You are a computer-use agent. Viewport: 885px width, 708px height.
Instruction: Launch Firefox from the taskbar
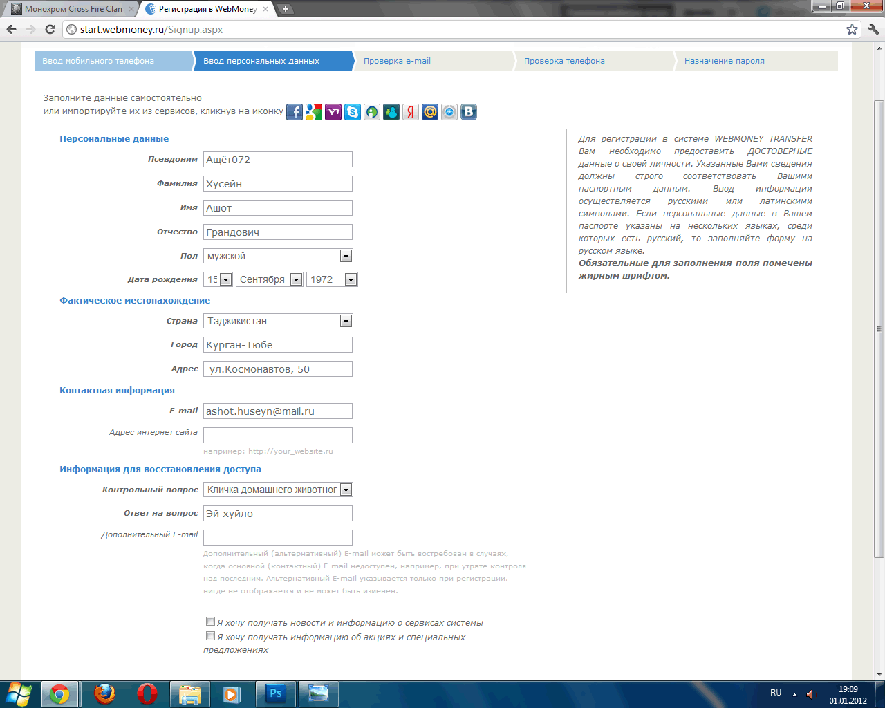pyautogui.click(x=104, y=694)
